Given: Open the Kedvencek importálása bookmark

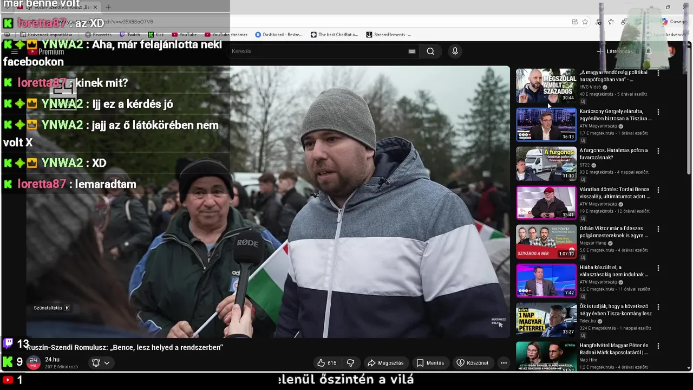Looking at the screenshot, I should pyautogui.click(x=46, y=35).
